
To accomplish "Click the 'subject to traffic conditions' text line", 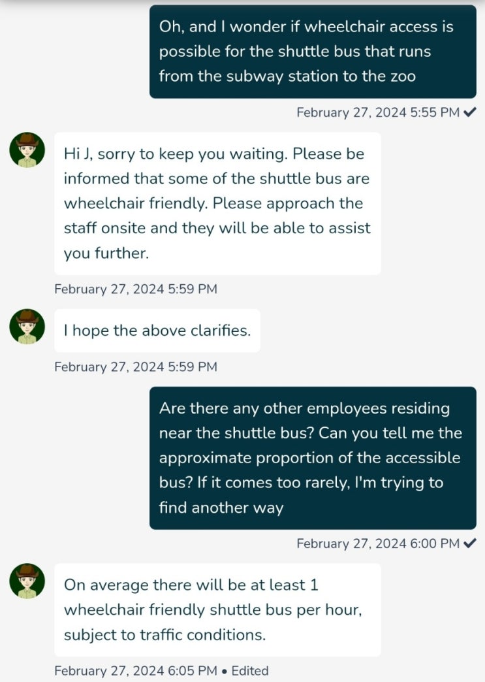I will [x=164, y=635].
